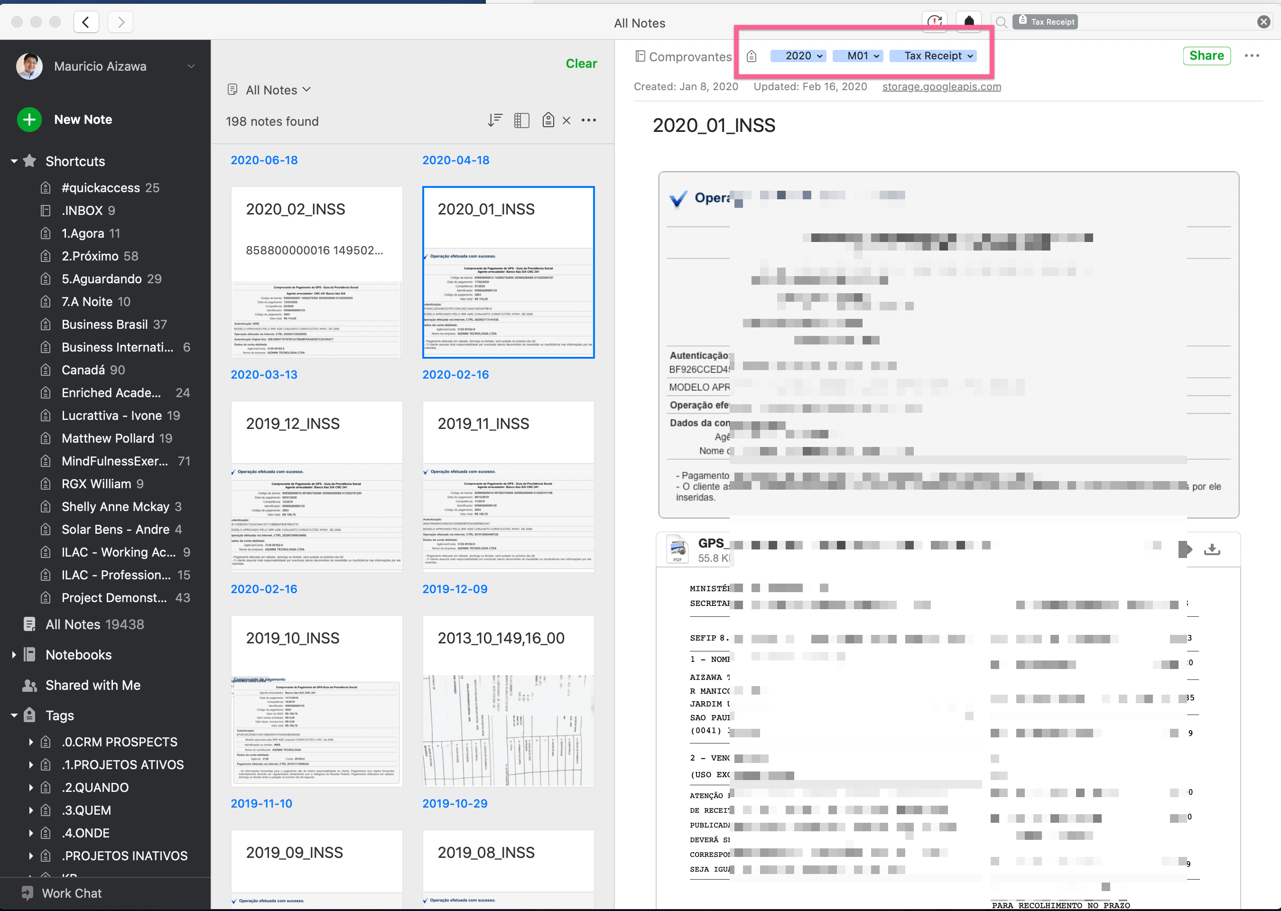Open the account dropdown chevron
The height and width of the screenshot is (911, 1281).
coord(191,66)
